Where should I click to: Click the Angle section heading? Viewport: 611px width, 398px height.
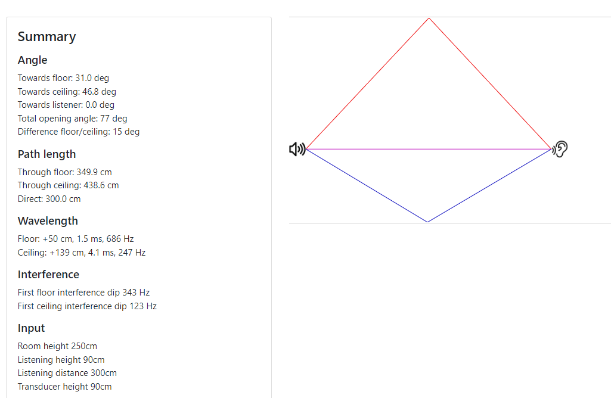tap(32, 60)
